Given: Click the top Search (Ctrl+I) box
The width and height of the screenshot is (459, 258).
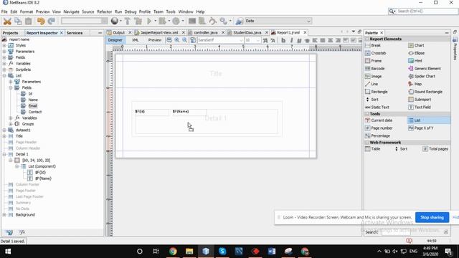Looking at the screenshot, I should (423, 11).
